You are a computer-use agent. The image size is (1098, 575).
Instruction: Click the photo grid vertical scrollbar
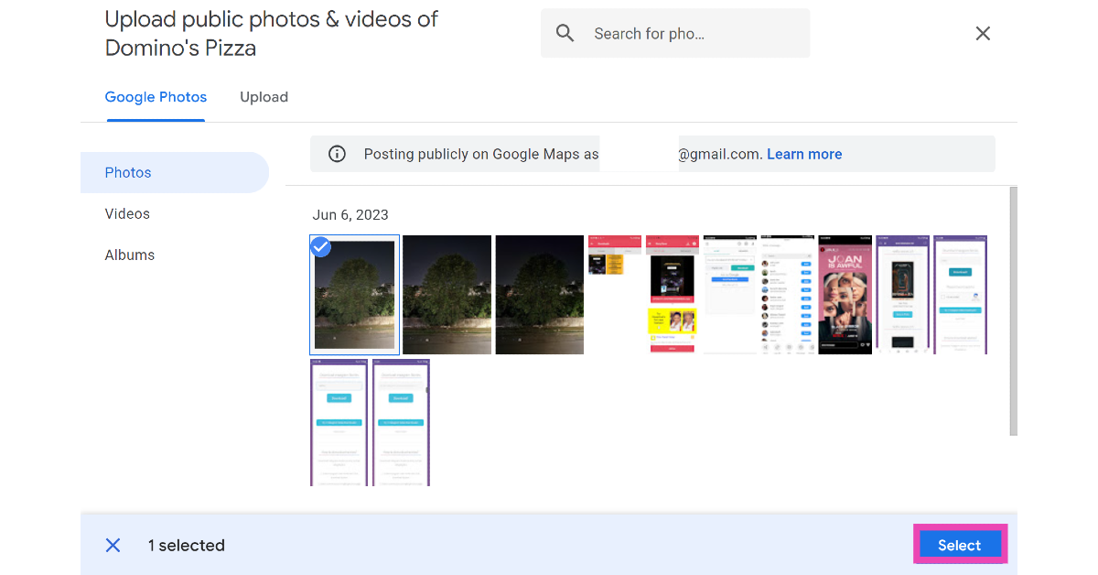(1013, 311)
